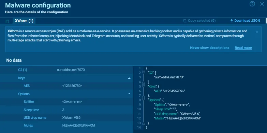Click the AES key label
This screenshot has height=133, width=267.
pyautogui.click(x=27, y=86)
